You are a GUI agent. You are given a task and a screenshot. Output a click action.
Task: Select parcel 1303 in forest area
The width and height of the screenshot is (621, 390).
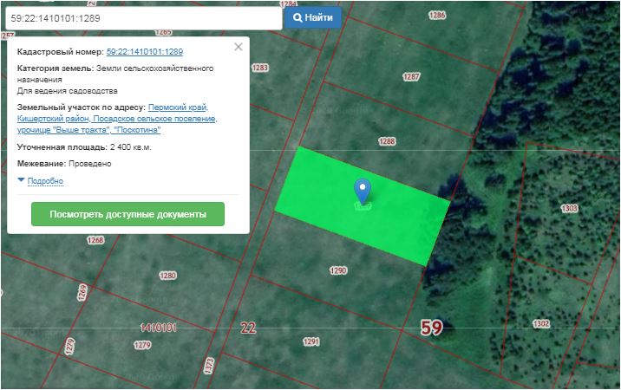(569, 208)
